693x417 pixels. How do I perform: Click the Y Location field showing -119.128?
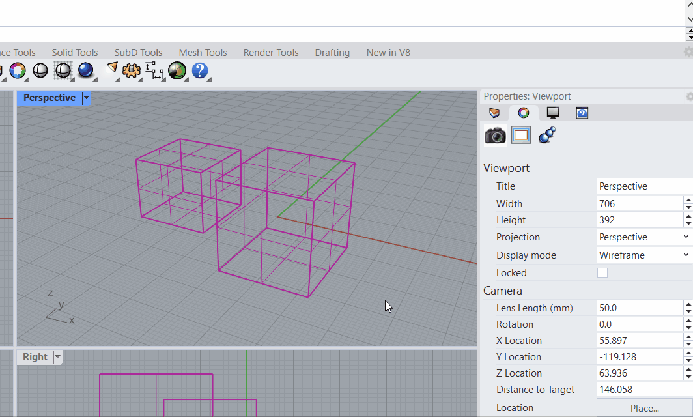point(640,357)
